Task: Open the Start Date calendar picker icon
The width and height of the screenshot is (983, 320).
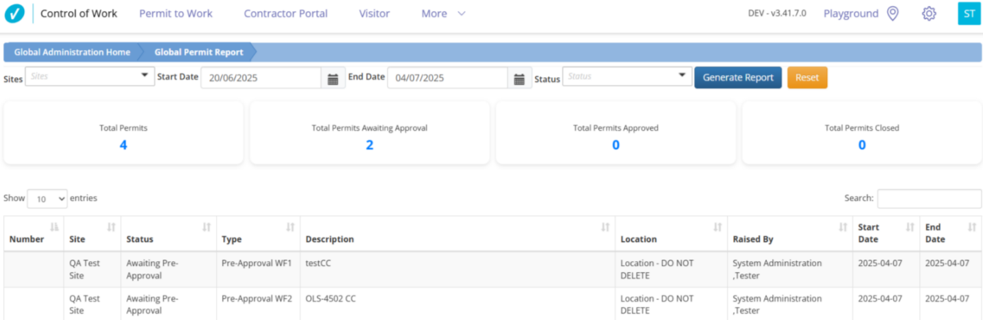Action: pos(332,79)
